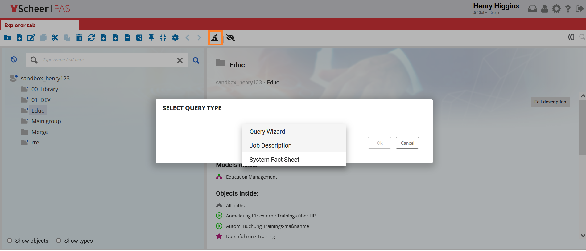Click the scrollbar up arrow on right
The image size is (586, 251).
pos(583,96)
